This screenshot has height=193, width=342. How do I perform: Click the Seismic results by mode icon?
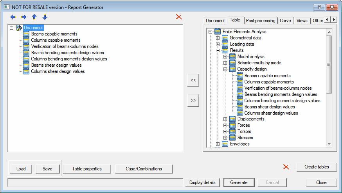[232, 63]
